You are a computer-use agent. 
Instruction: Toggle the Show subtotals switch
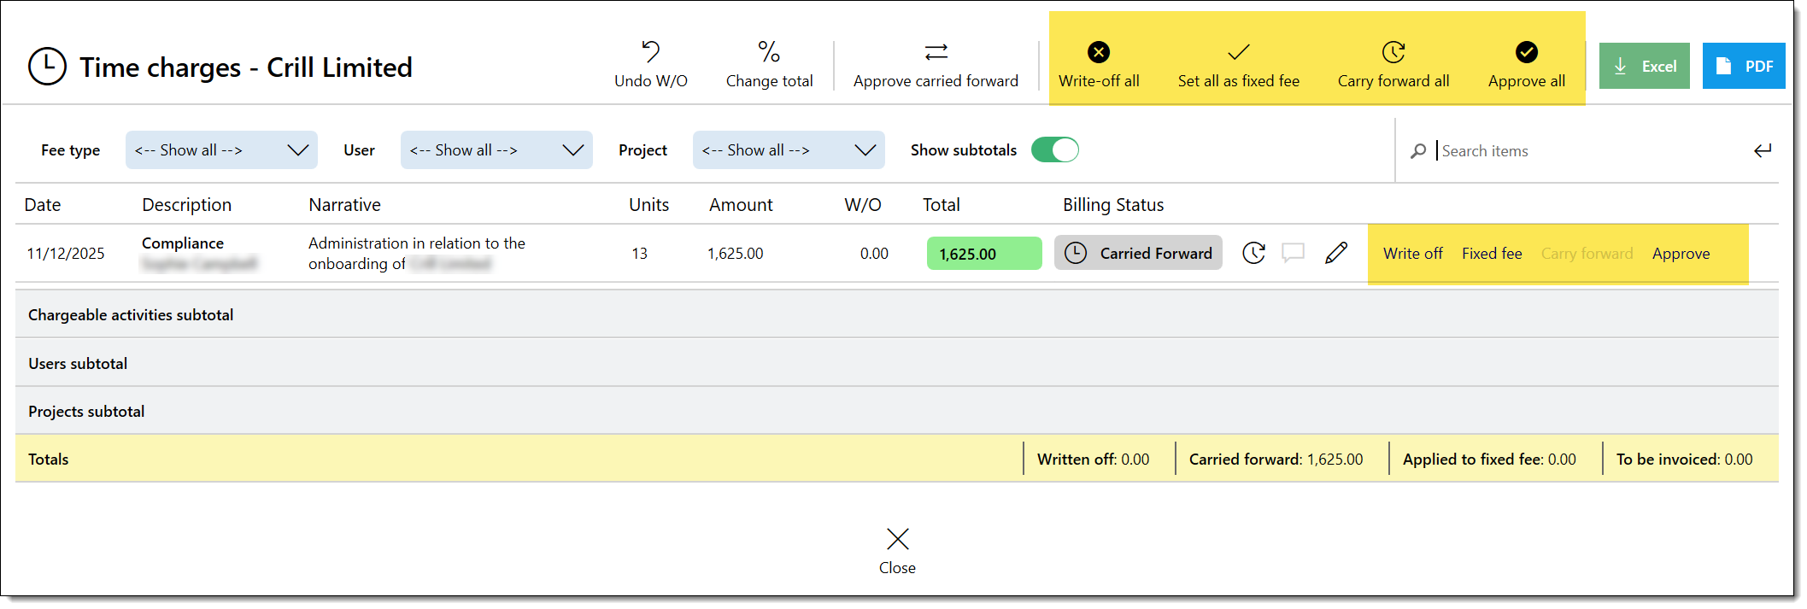(x=1054, y=150)
